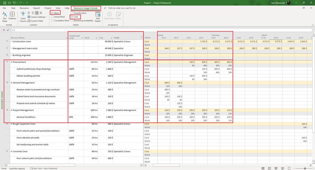
Task: Switch to Task Usage view in status bar
Action: click(x=270, y=168)
